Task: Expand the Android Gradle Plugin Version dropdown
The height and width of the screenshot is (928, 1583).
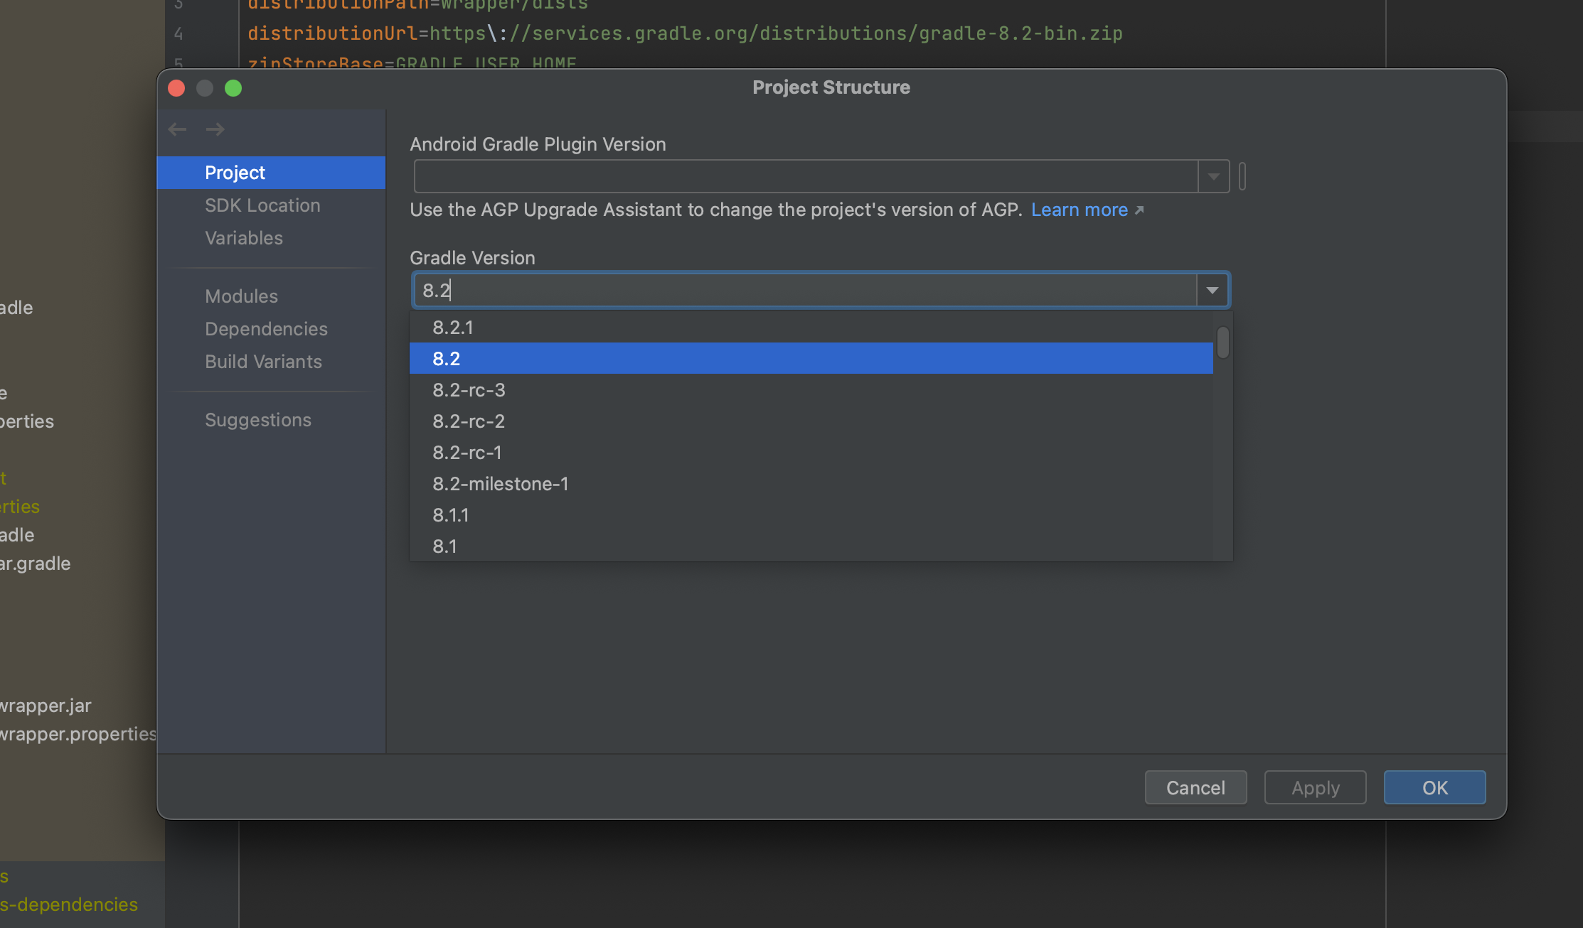Action: (x=1213, y=176)
